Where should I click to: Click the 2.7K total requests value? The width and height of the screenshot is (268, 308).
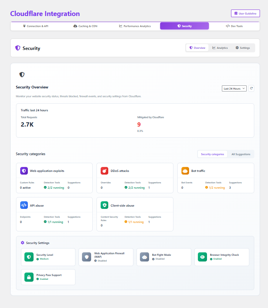(x=27, y=125)
